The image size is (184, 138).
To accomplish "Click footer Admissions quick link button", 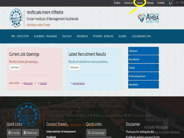I will [30, 133].
